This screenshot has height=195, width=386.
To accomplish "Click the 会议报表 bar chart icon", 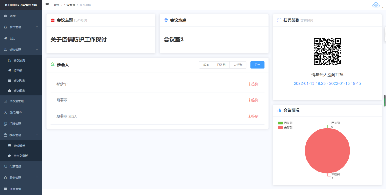I will coord(9,90).
